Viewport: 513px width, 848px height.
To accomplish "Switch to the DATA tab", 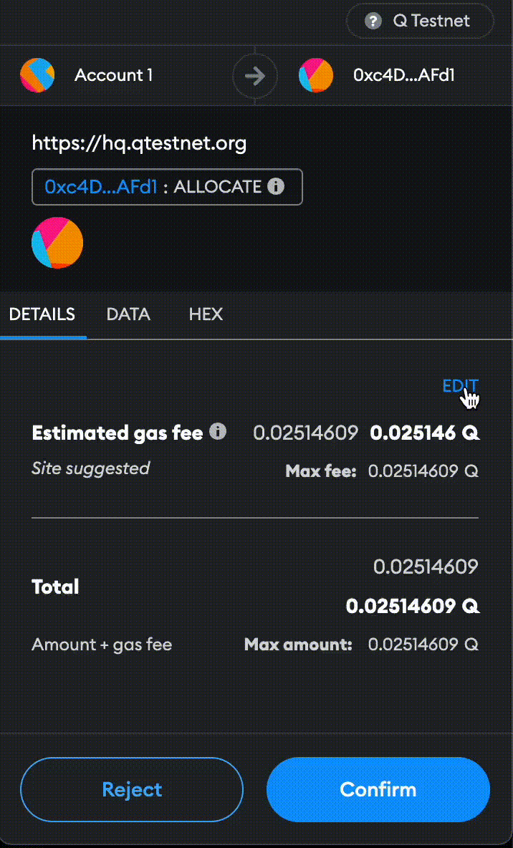I will pyautogui.click(x=128, y=314).
